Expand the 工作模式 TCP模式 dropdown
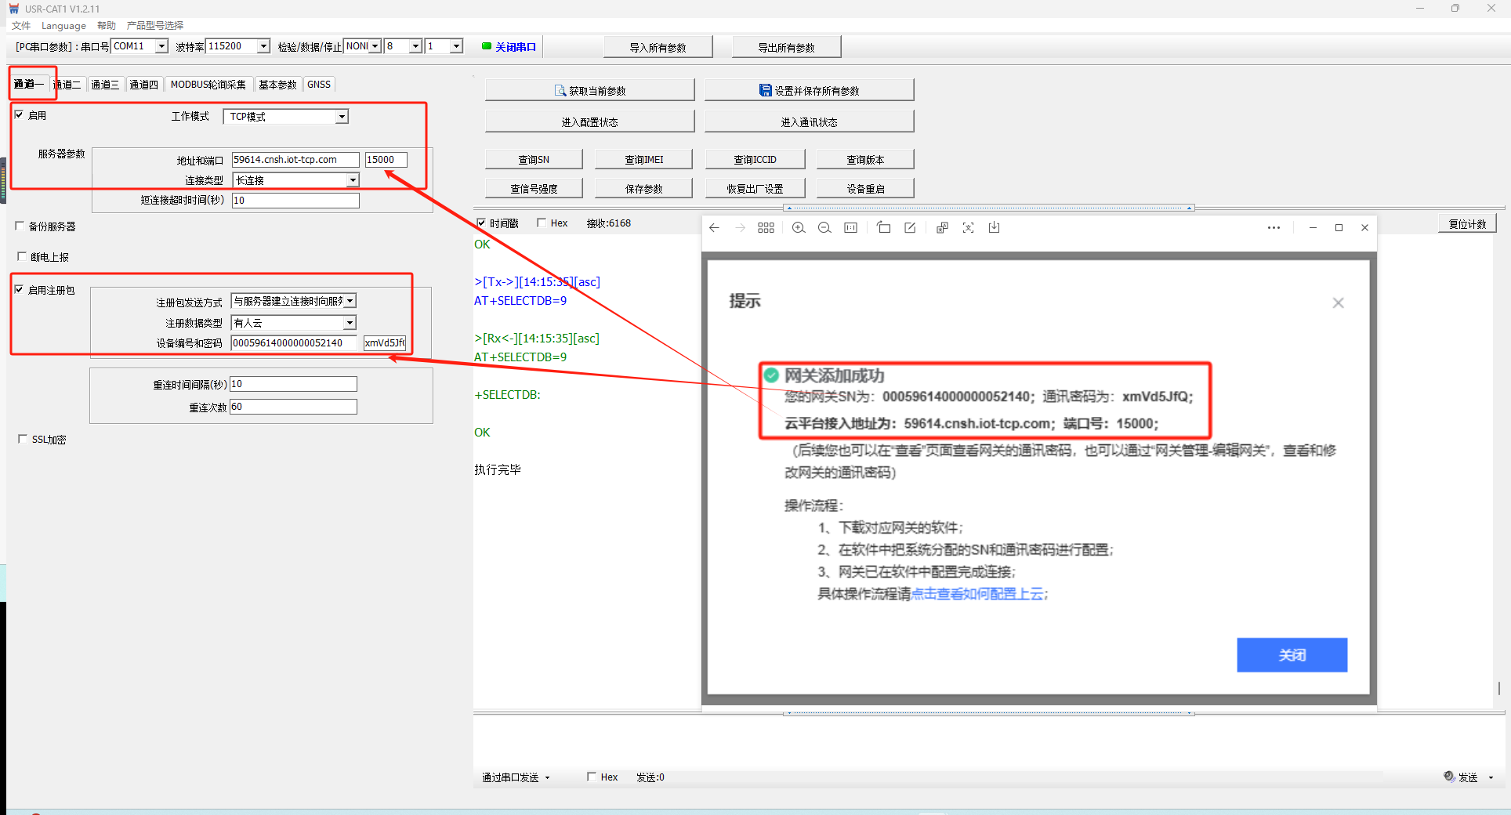Screen dimensions: 1511x815 [x=342, y=117]
